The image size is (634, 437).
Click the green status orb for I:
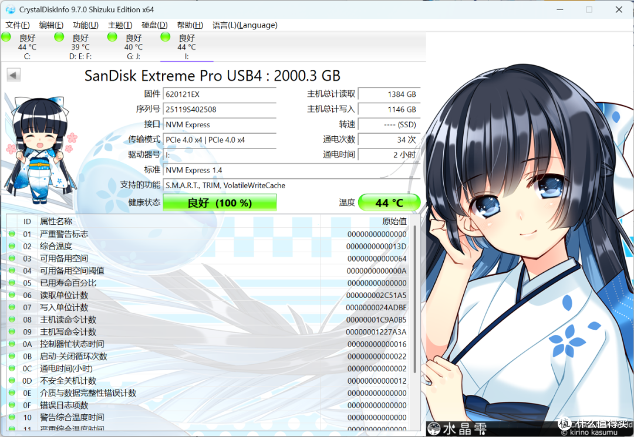click(166, 37)
